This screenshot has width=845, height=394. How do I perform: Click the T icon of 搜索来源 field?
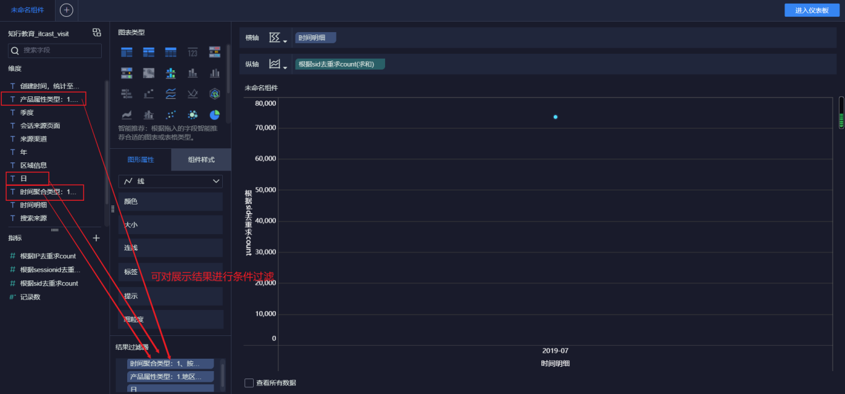(12, 218)
